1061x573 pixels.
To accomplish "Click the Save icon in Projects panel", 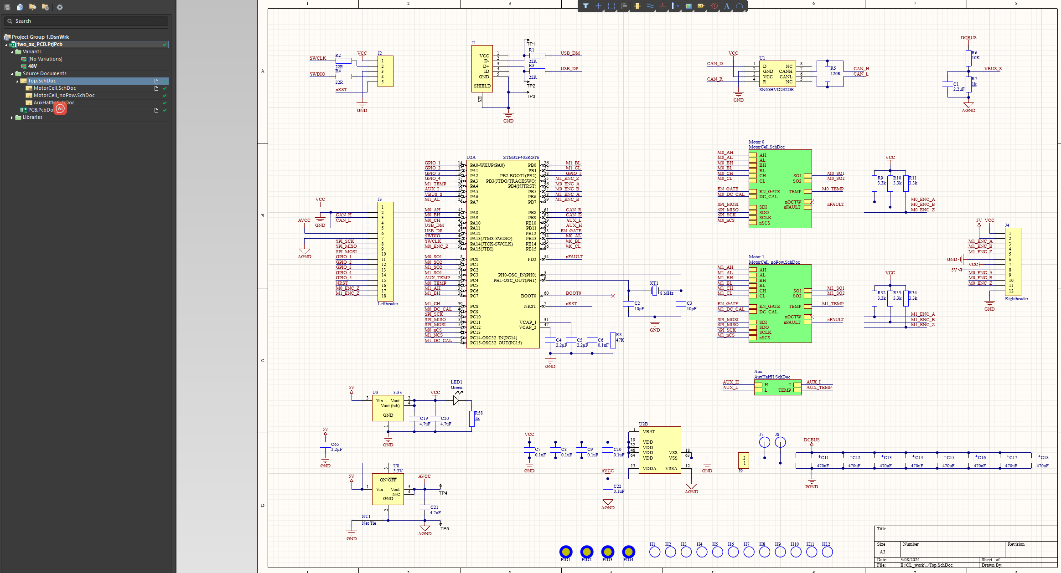I will click(7, 7).
